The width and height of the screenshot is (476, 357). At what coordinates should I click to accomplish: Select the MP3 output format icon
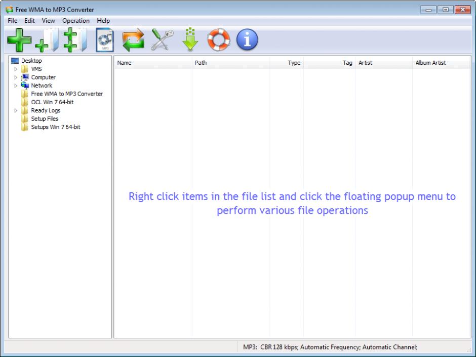pos(105,40)
